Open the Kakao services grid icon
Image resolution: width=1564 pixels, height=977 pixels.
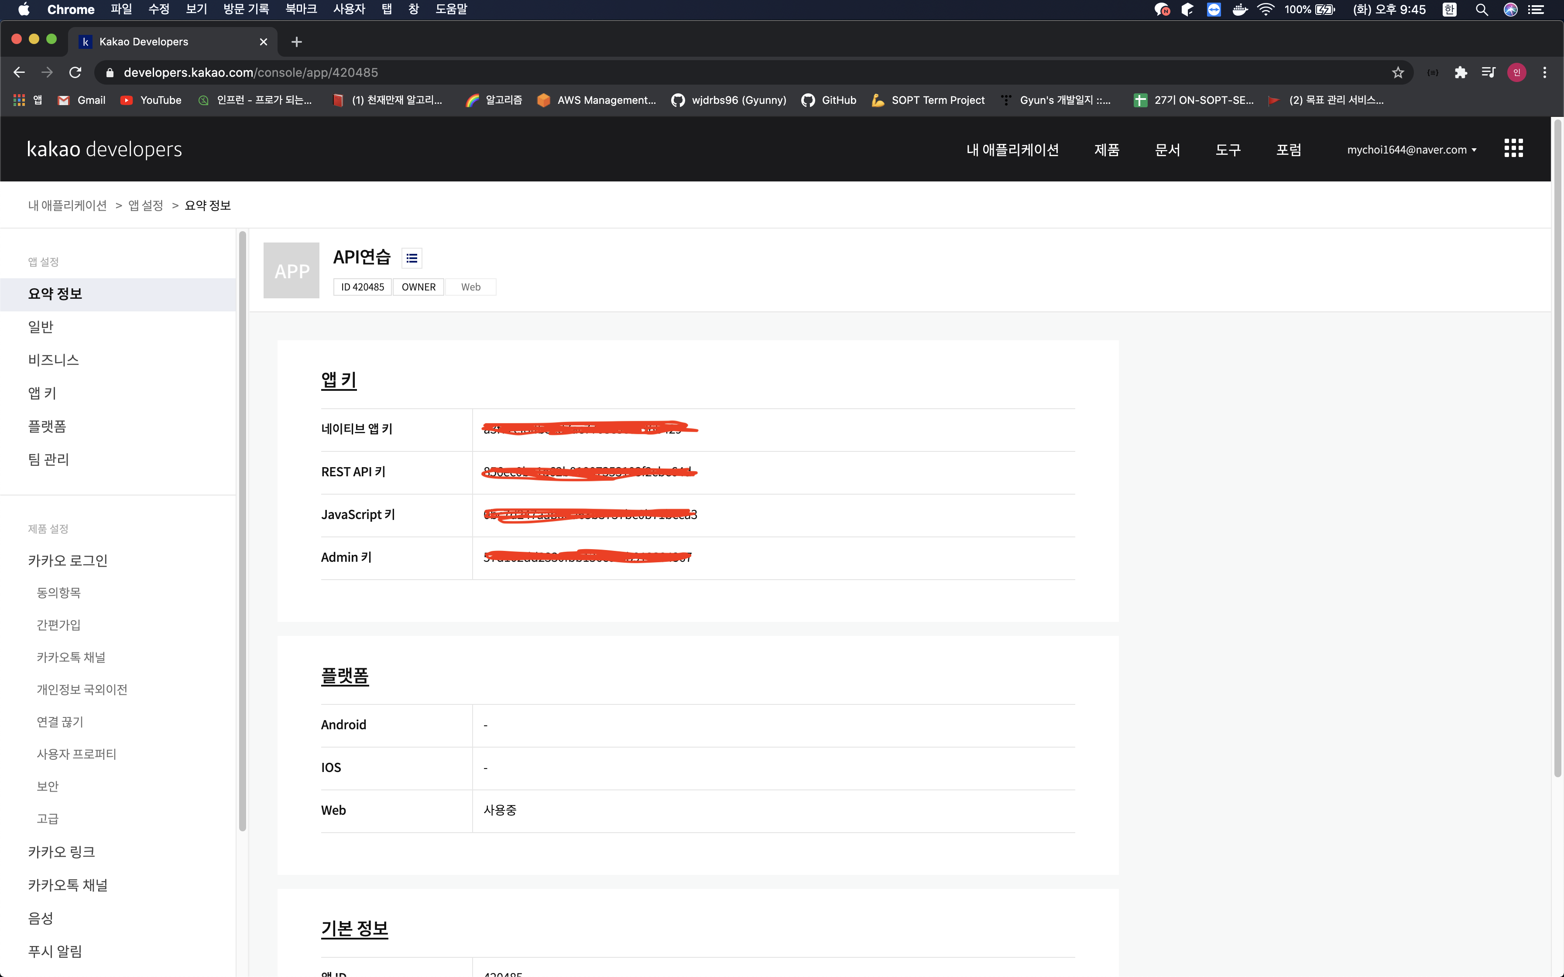coord(1513,149)
